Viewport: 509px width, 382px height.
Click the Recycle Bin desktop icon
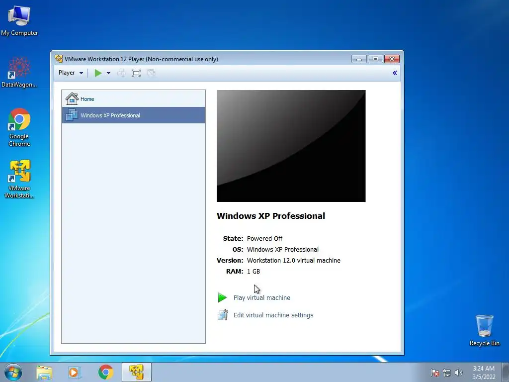tap(484, 330)
